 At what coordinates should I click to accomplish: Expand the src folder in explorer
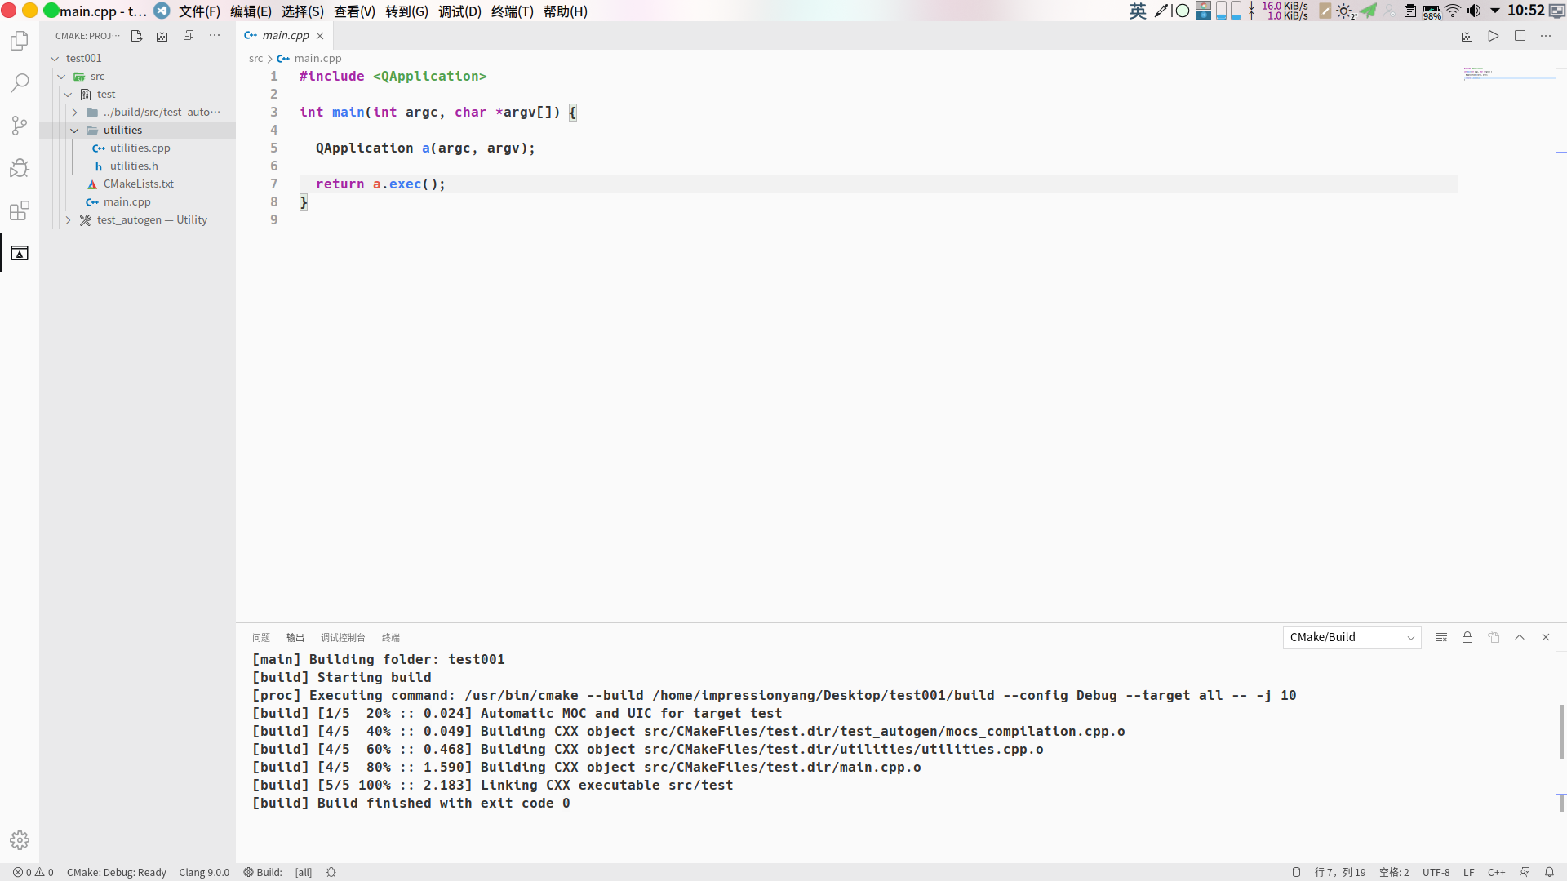pos(97,75)
